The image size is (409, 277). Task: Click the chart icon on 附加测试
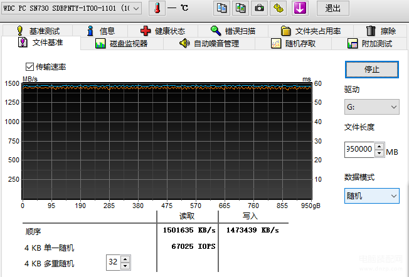(353, 43)
